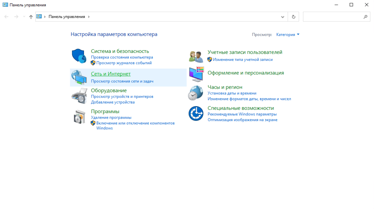374x209 pixels.
Task: Open the Clock and Region globe icon
Action: tap(195, 93)
